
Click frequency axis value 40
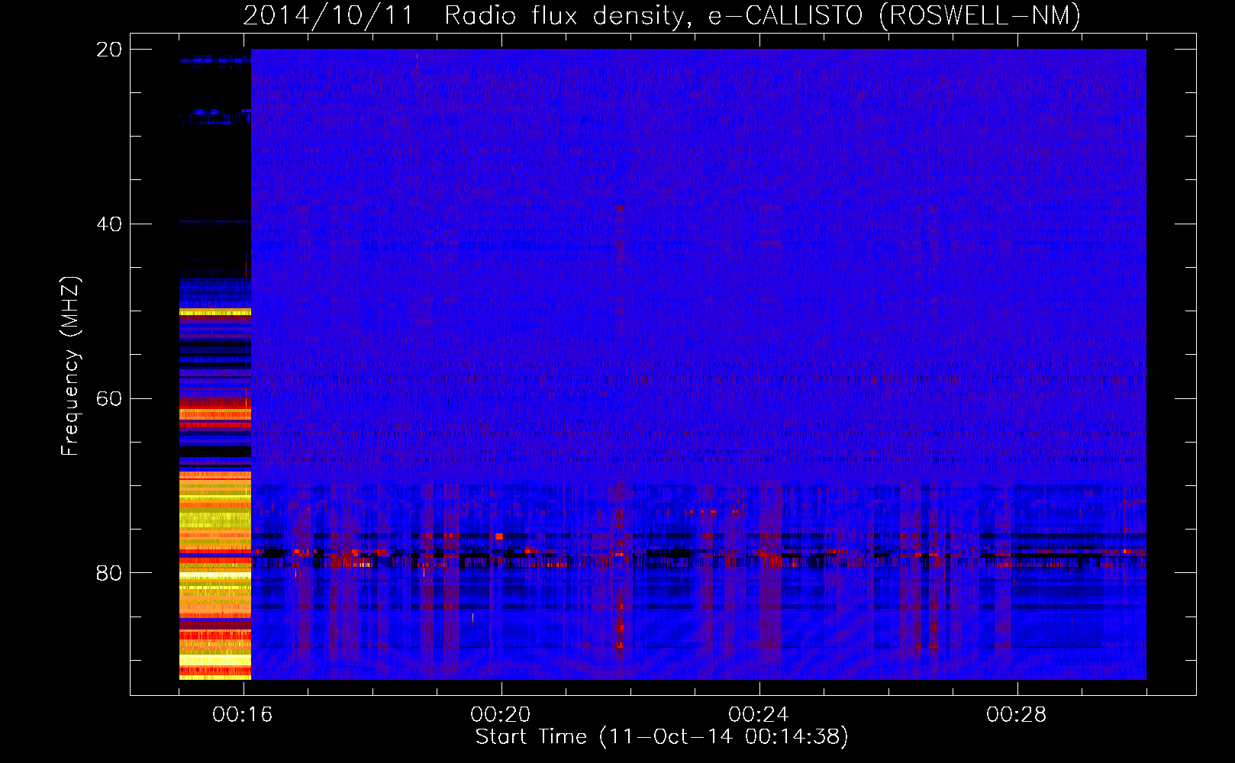109,224
